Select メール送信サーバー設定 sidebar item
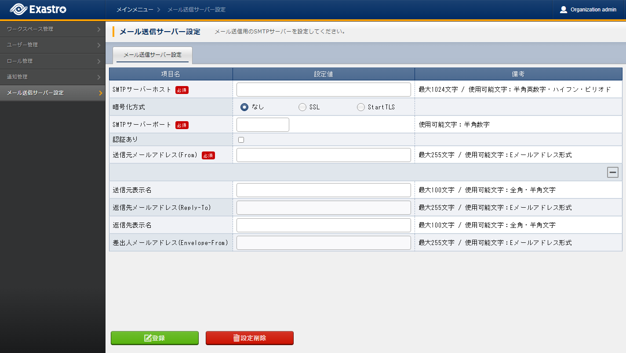 tap(52, 93)
